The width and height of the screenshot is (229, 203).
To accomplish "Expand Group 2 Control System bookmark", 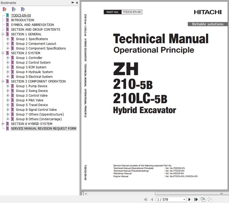I will pos(8,63).
